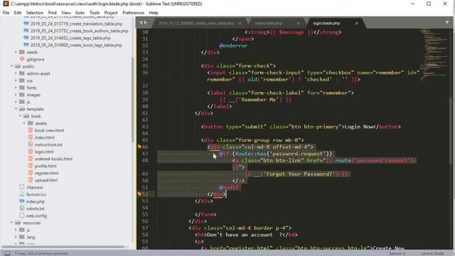Expand the lang folder
The image size is (455, 256).
point(16,237)
